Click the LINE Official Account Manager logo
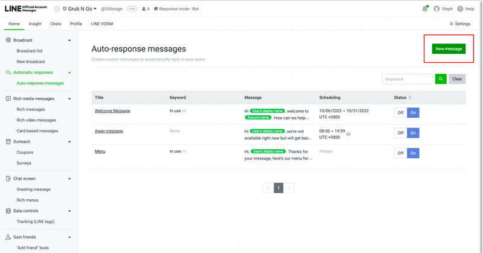Image resolution: width=483 pixels, height=253 pixels. [x=25, y=8]
